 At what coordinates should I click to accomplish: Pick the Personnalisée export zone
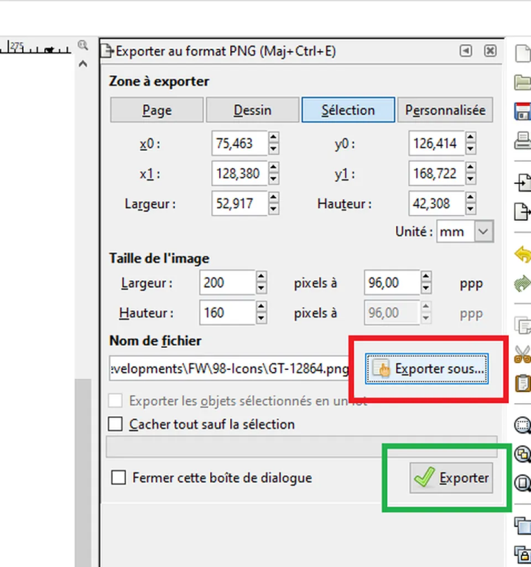(x=445, y=110)
